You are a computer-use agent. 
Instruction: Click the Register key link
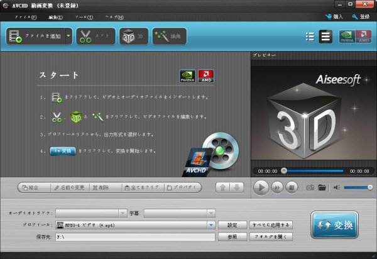(x=361, y=17)
